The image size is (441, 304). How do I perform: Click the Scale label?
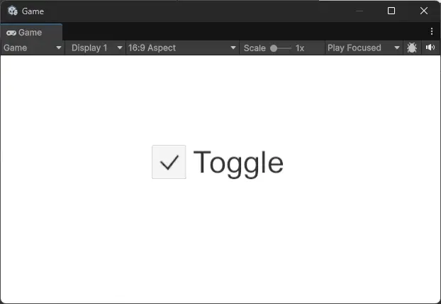pos(255,48)
